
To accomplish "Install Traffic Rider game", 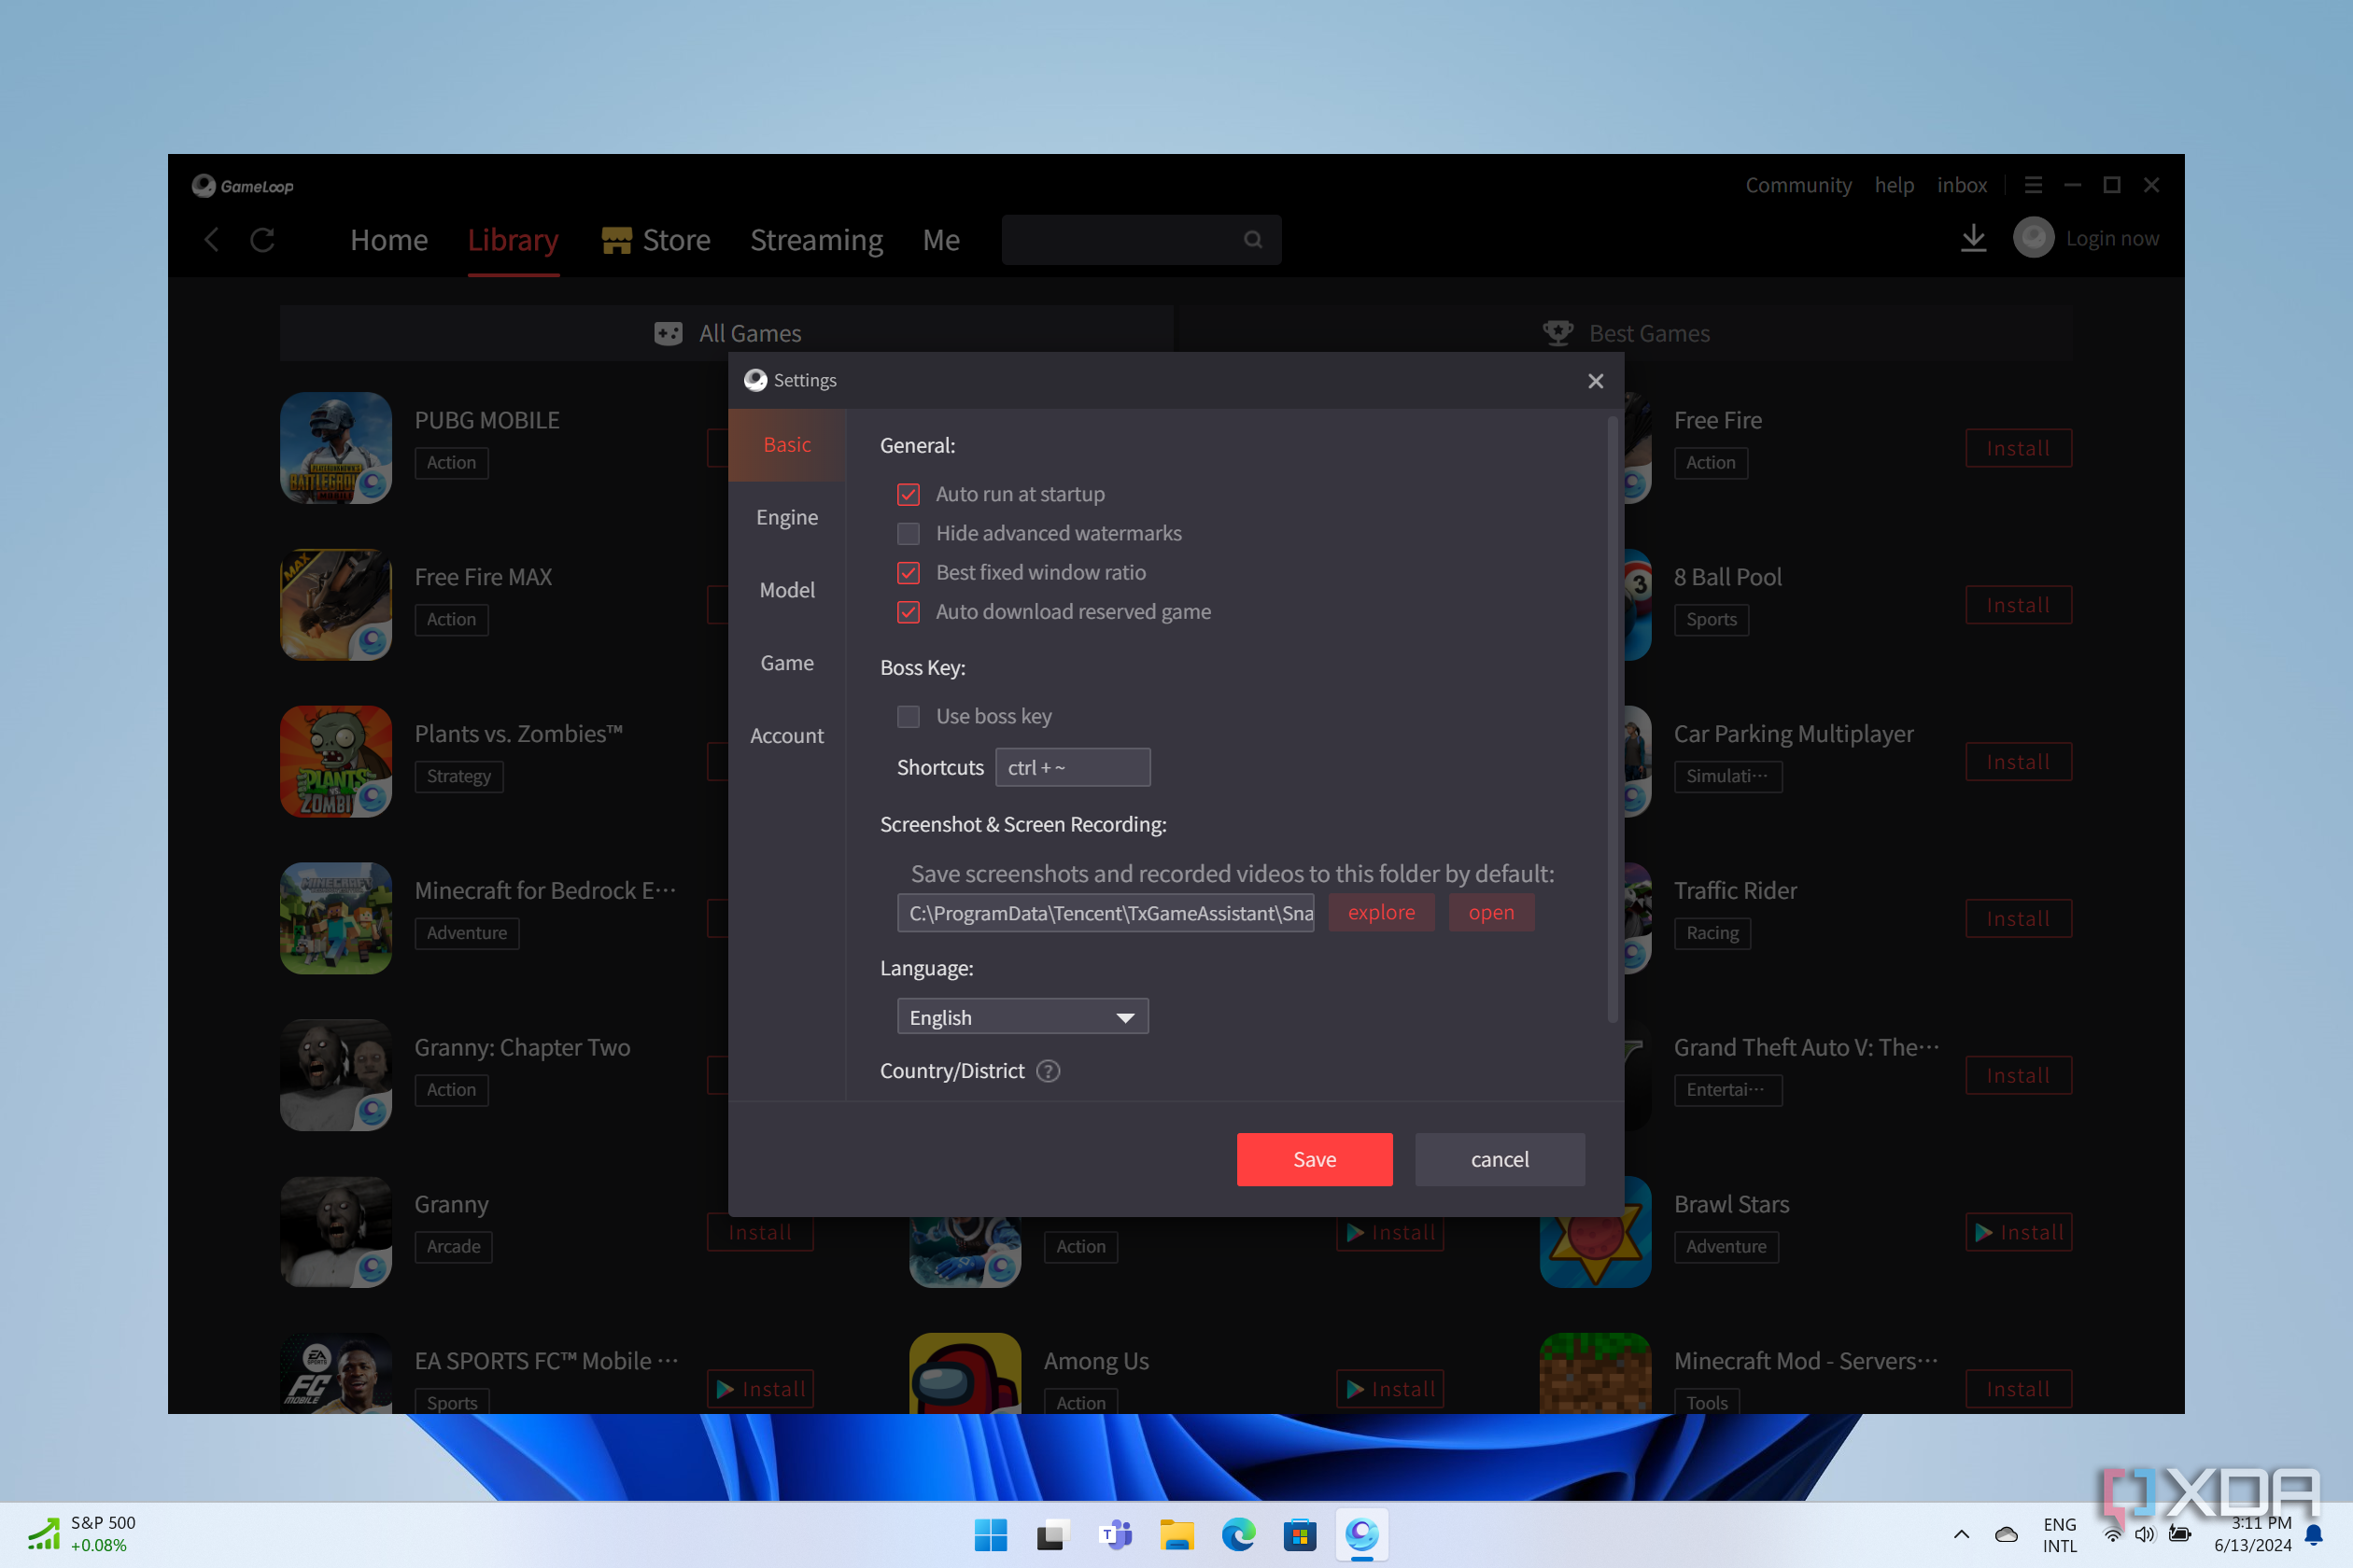I will pyautogui.click(x=2018, y=919).
